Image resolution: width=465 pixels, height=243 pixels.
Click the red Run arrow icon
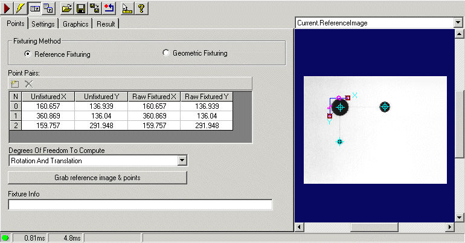(x=7, y=8)
